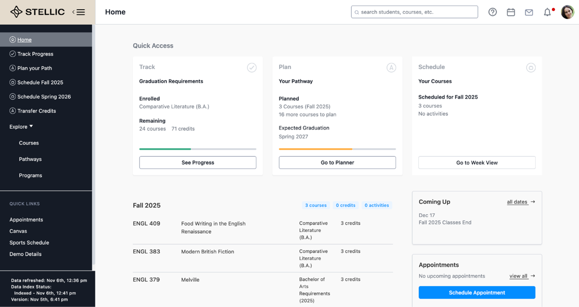Click the Plan card pathway icon

click(391, 67)
